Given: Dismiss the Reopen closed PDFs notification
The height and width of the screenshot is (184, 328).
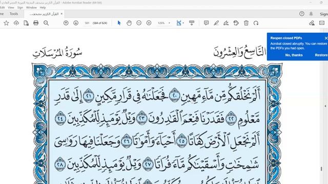Looking at the screenshot, I should (x=326, y=38).
